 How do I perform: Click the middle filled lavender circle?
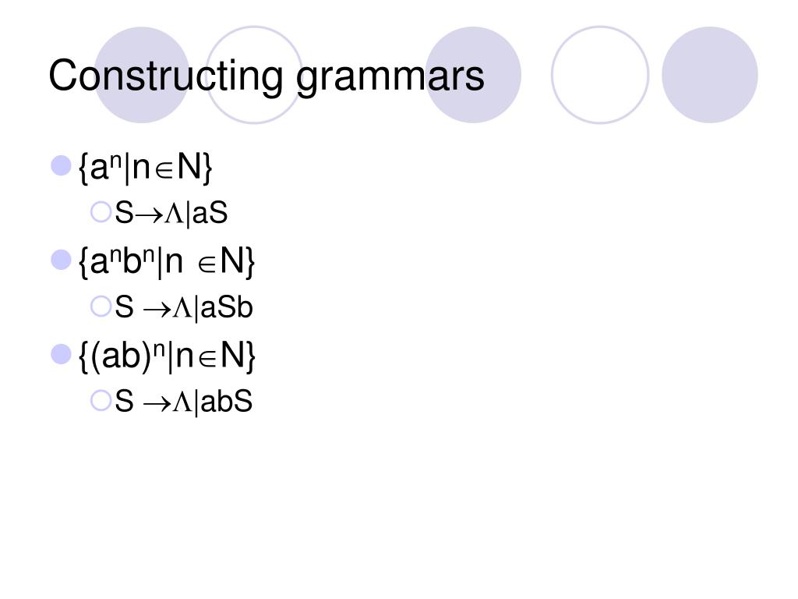coord(474,75)
